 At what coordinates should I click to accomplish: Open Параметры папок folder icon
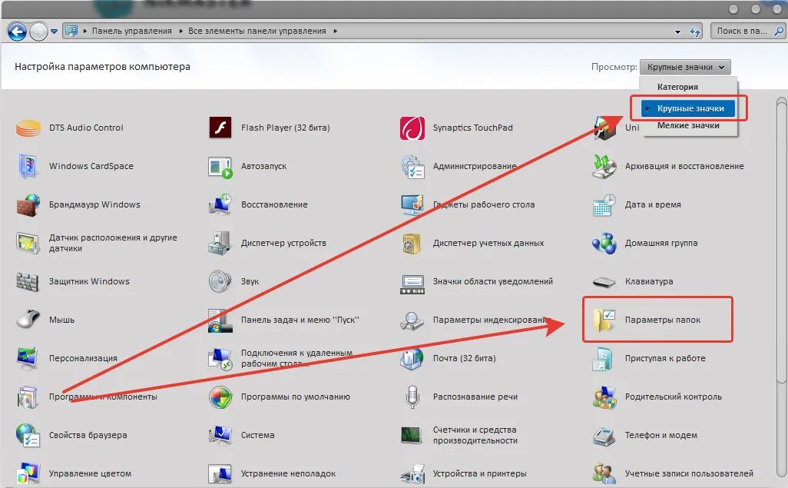pyautogui.click(x=604, y=320)
